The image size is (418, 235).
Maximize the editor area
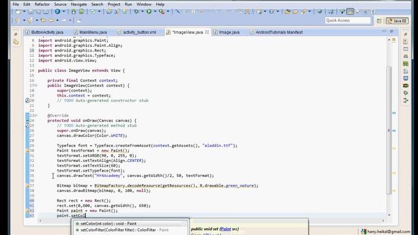(392, 31)
